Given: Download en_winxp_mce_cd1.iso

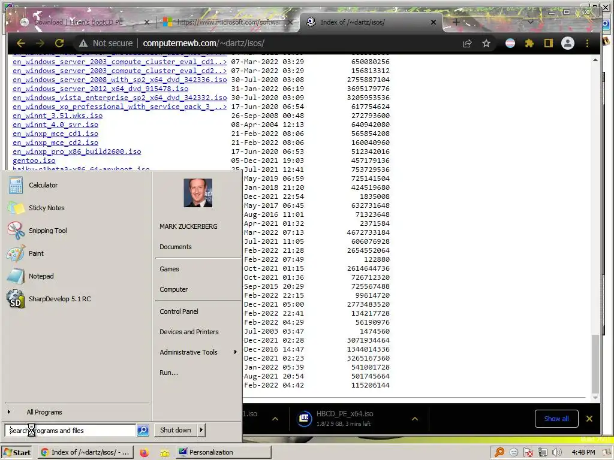Looking at the screenshot, I should [55, 134].
